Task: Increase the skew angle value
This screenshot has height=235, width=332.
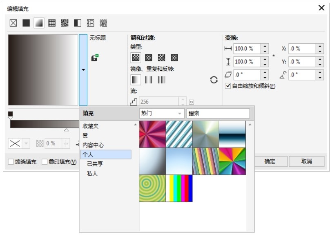Action: pyautogui.click(x=265, y=72)
